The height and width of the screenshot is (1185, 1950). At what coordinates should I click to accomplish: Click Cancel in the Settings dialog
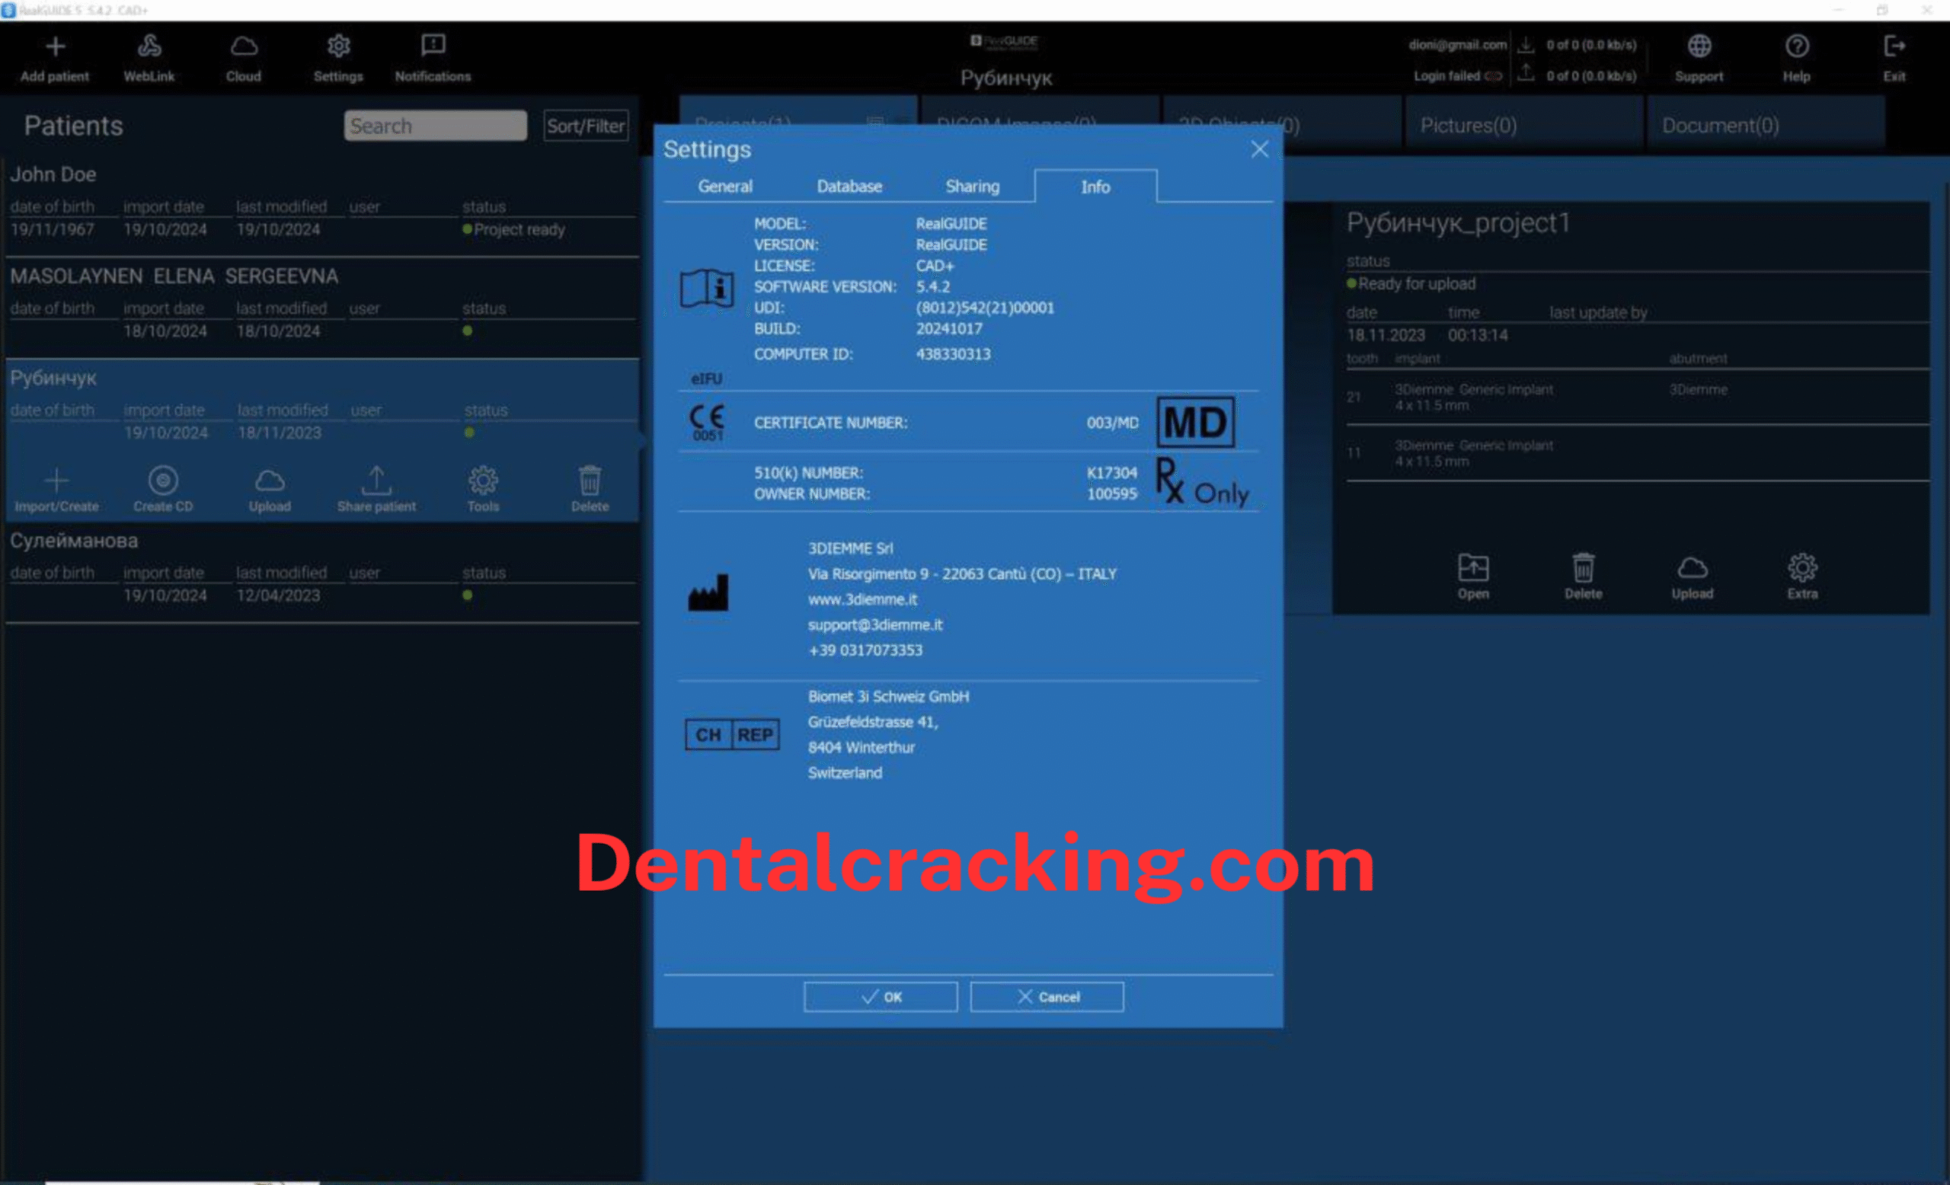point(1047,997)
